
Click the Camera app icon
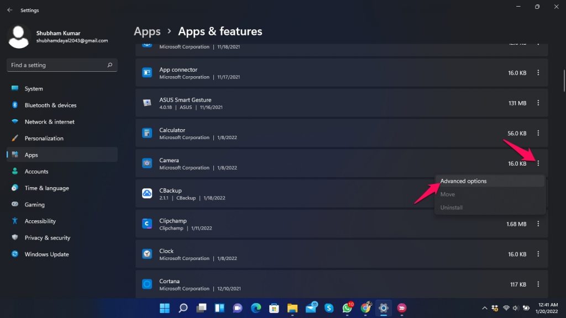[x=147, y=163]
